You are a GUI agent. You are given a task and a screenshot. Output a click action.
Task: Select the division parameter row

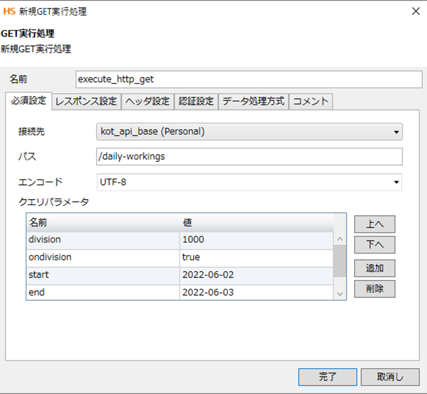coord(101,240)
